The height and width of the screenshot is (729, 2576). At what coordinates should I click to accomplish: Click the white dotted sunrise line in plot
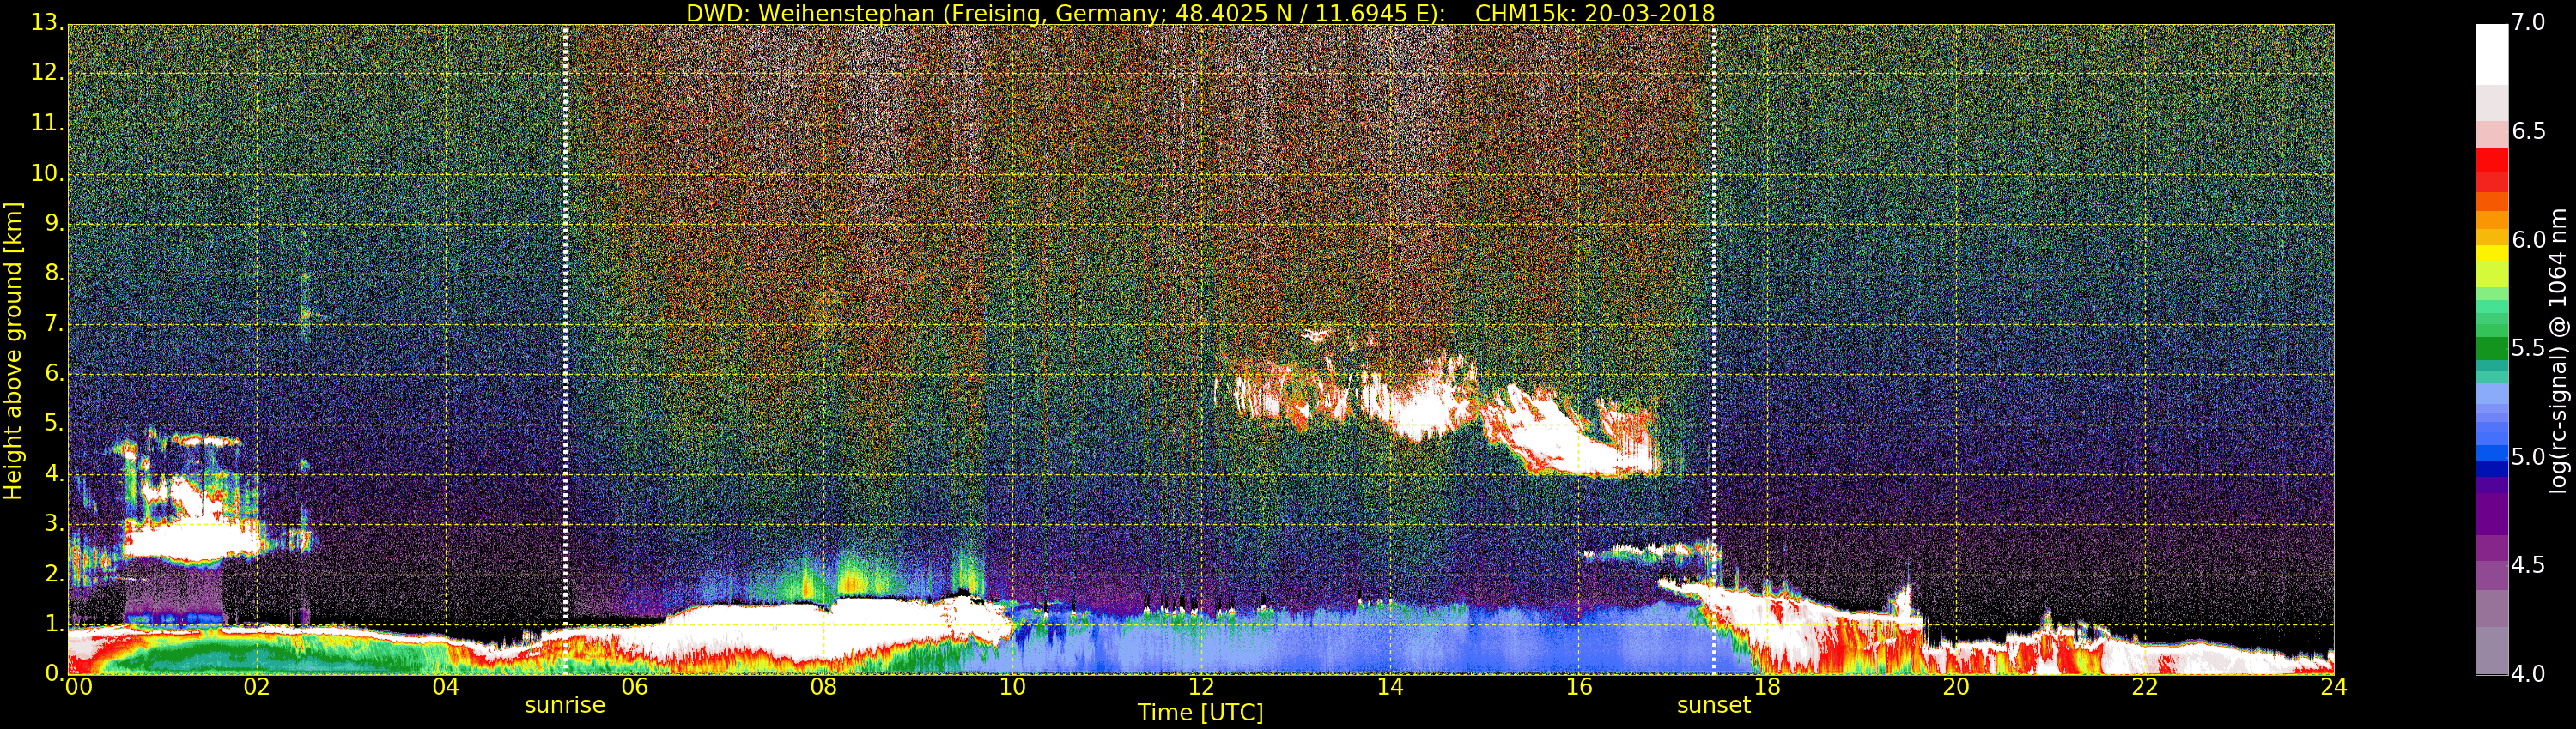pos(565,350)
